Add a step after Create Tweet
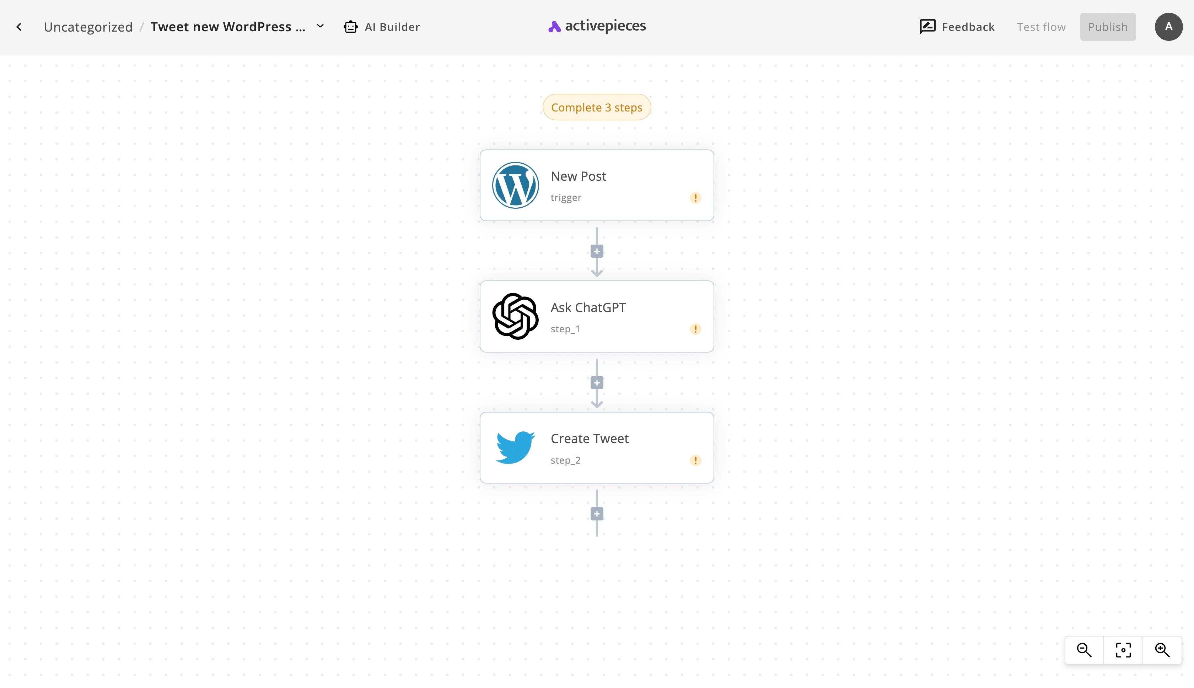1194x688 pixels. [x=597, y=514]
